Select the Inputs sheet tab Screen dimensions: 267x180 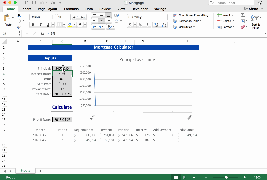point(25,170)
